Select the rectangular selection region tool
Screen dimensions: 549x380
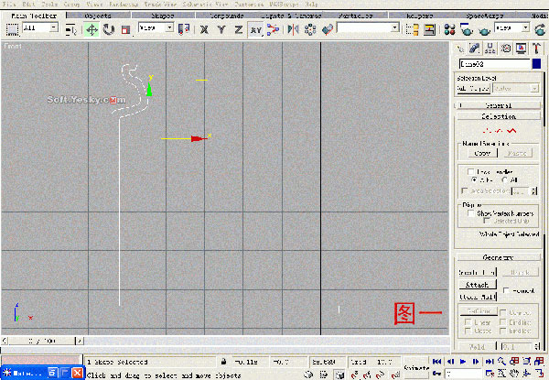12,29
